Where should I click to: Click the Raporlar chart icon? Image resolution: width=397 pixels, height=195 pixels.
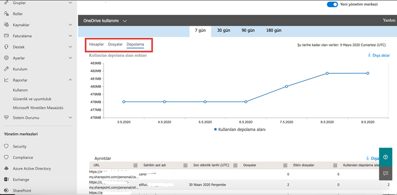(x=6, y=80)
